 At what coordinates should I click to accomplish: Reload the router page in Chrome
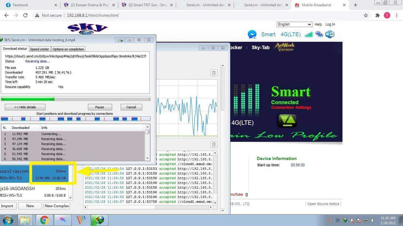pyautogui.click(x=25, y=15)
